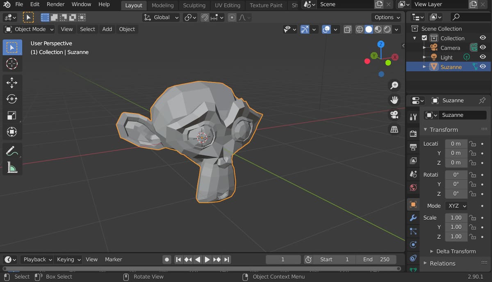Play the animation forward
This screenshot has width=492, height=282.
(207, 259)
